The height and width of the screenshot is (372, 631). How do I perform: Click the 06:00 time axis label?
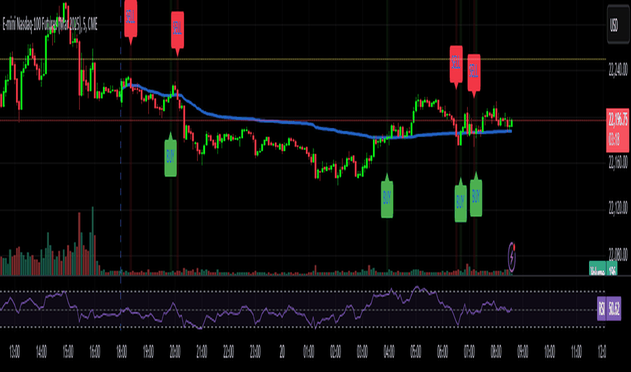tap(442, 352)
